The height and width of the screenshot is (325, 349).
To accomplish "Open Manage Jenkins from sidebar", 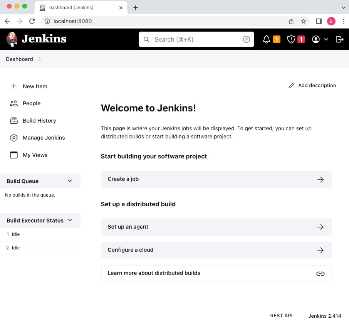I will [x=44, y=138].
